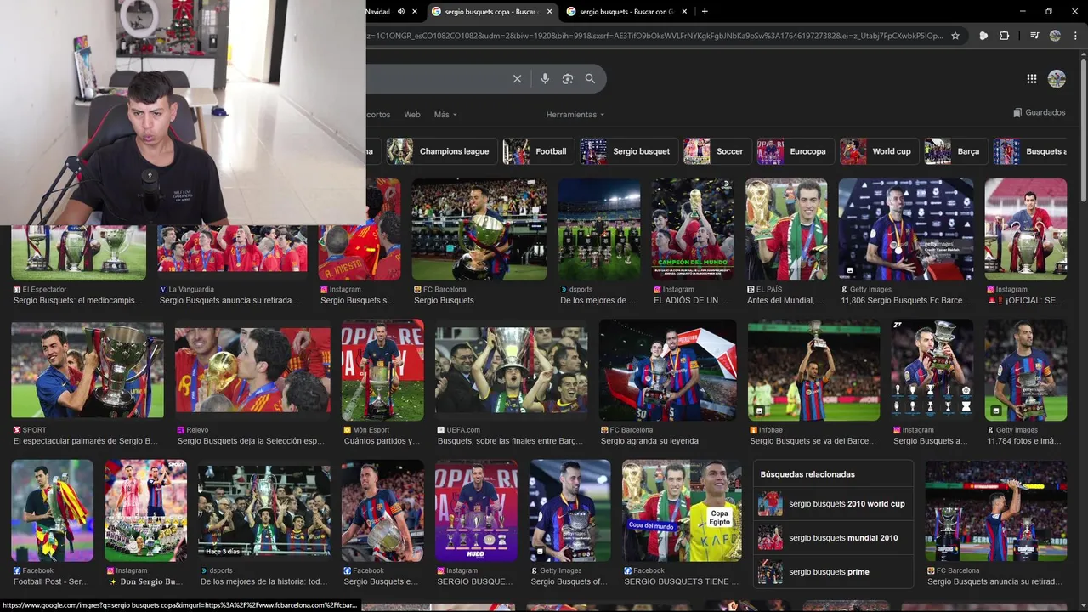Open Infobae 'se va del Barce' image
The height and width of the screenshot is (612, 1088).
[813, 371]
